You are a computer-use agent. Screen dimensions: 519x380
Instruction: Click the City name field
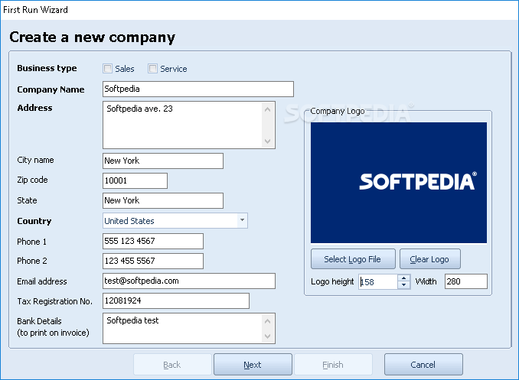point(163,161)
